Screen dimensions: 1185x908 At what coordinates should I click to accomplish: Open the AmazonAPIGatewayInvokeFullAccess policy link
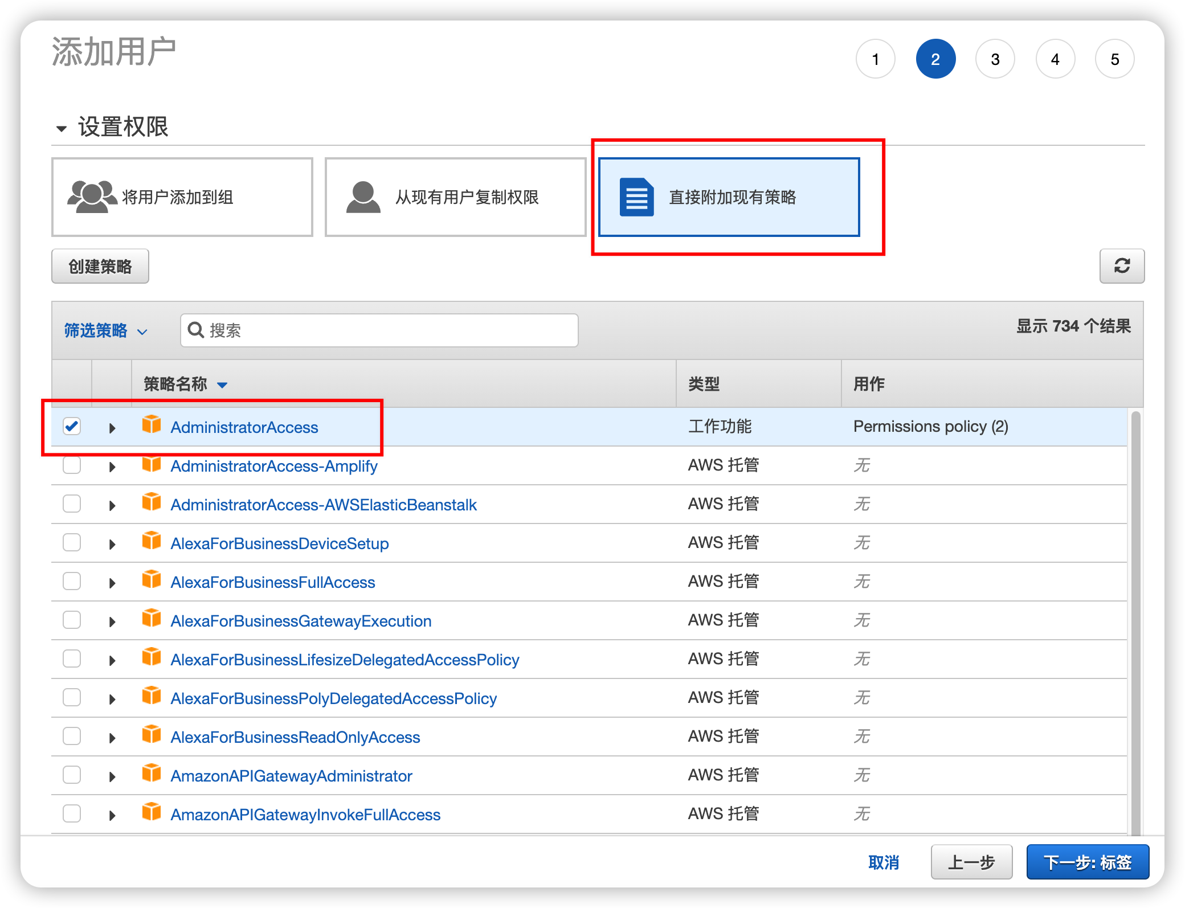(x=305, y=815)
